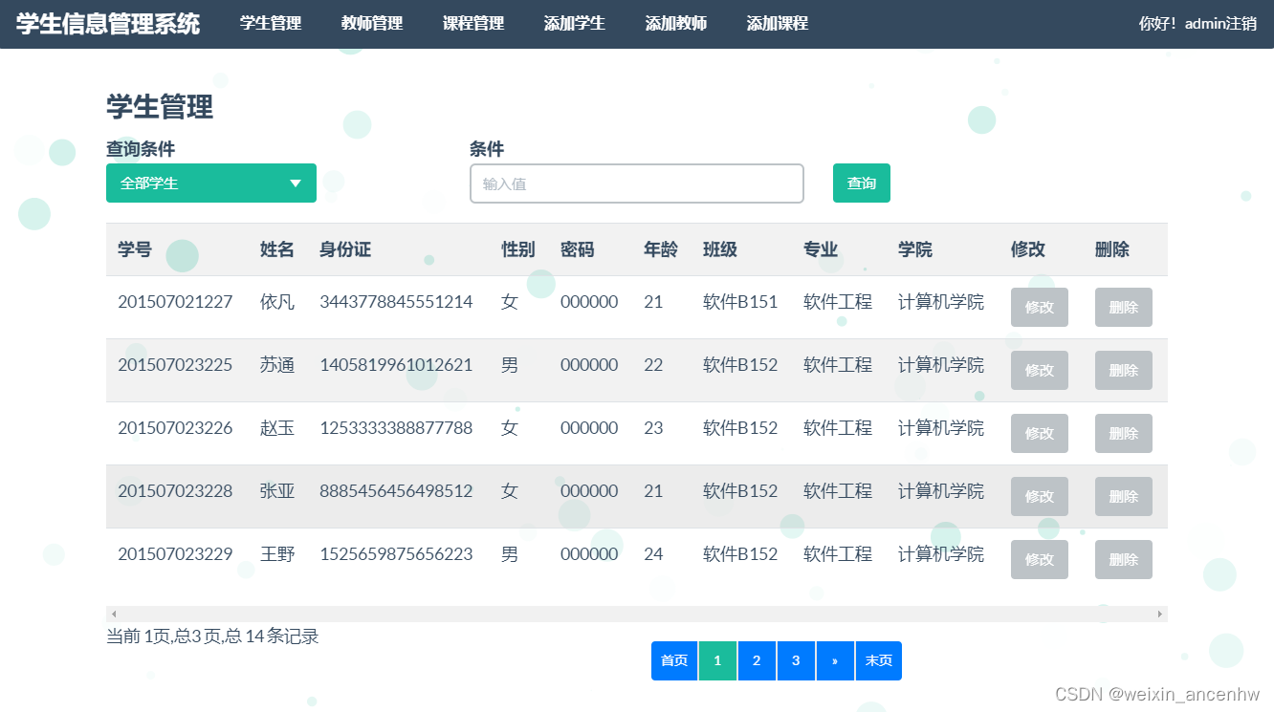Expand the 全部学生 query condition dropdown
Viewport: 1274px width, 712px height.
click(211, 183)
